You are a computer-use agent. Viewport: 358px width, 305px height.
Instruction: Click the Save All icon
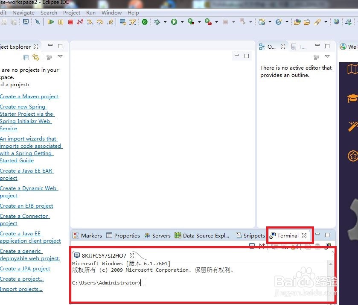coord(14,22)
